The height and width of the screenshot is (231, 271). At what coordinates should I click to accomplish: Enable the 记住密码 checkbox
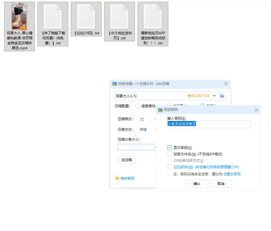[x=170, y=167]
